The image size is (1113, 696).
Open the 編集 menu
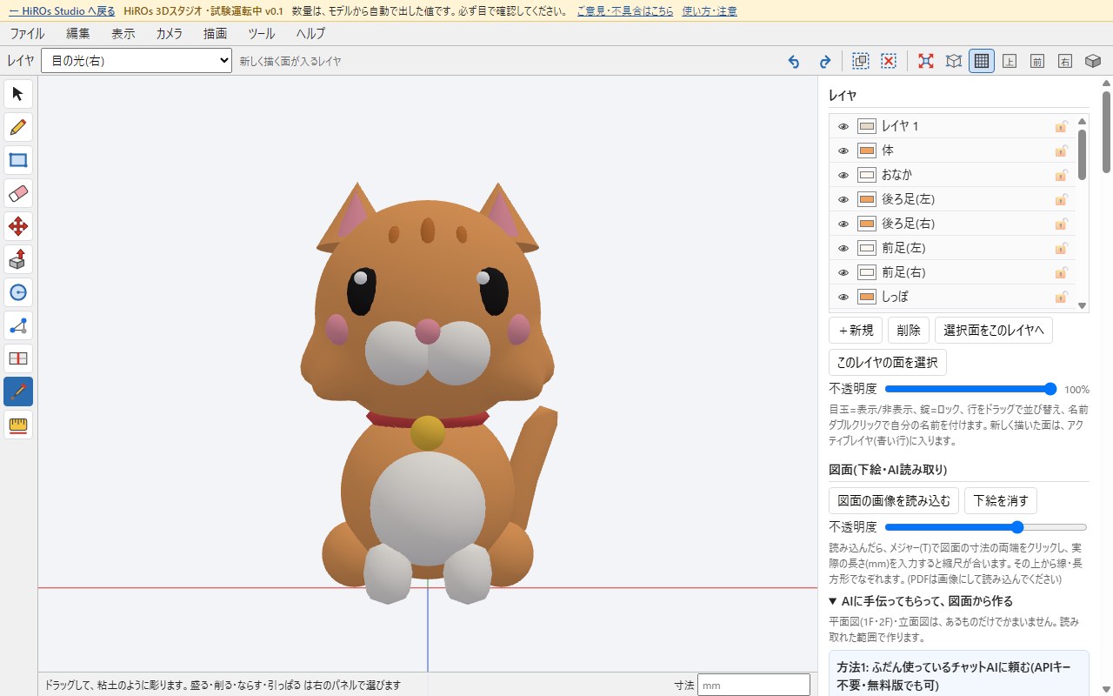point(78,33)
